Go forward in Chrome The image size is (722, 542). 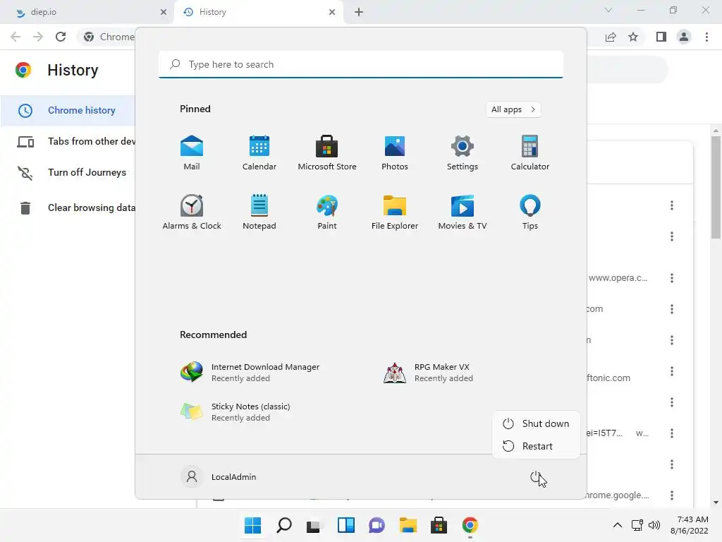[38, 37]
